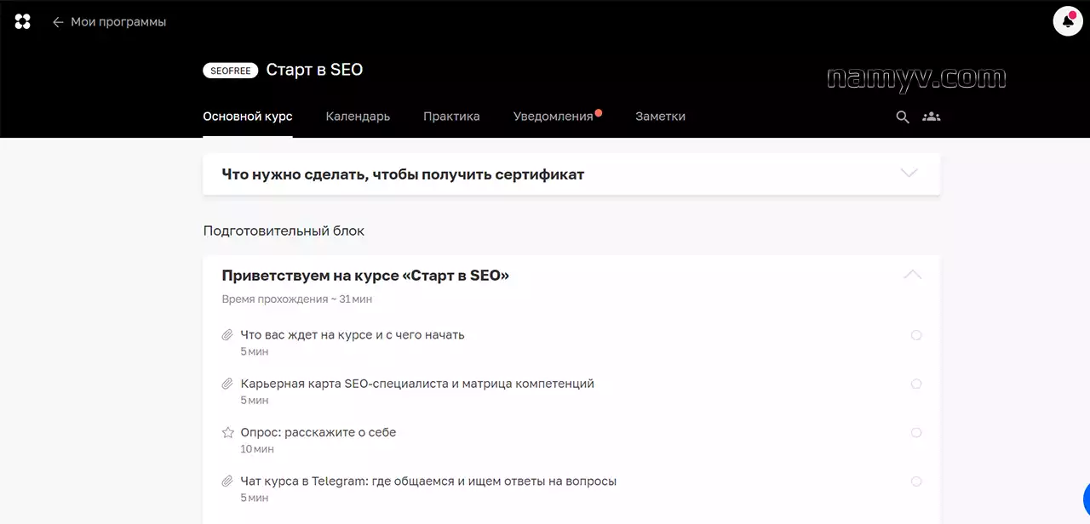Open lesson "Чат курса в Telegram"

click(x=427, y=481)
